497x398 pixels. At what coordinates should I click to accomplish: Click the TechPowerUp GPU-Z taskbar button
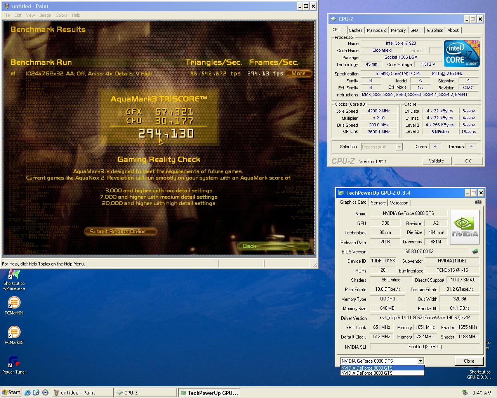pyautogui.click(x=209, y=393)
